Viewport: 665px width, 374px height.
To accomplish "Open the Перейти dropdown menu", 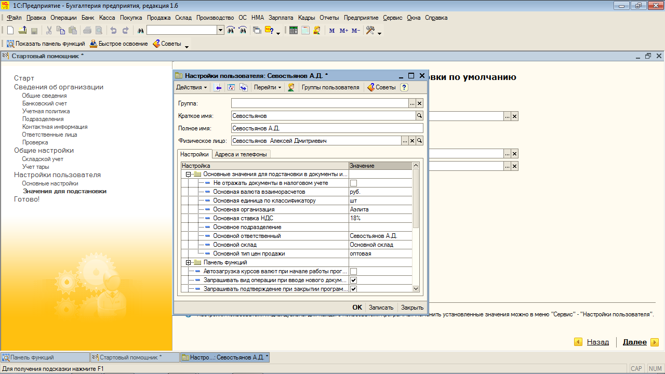I will point(268,87).
